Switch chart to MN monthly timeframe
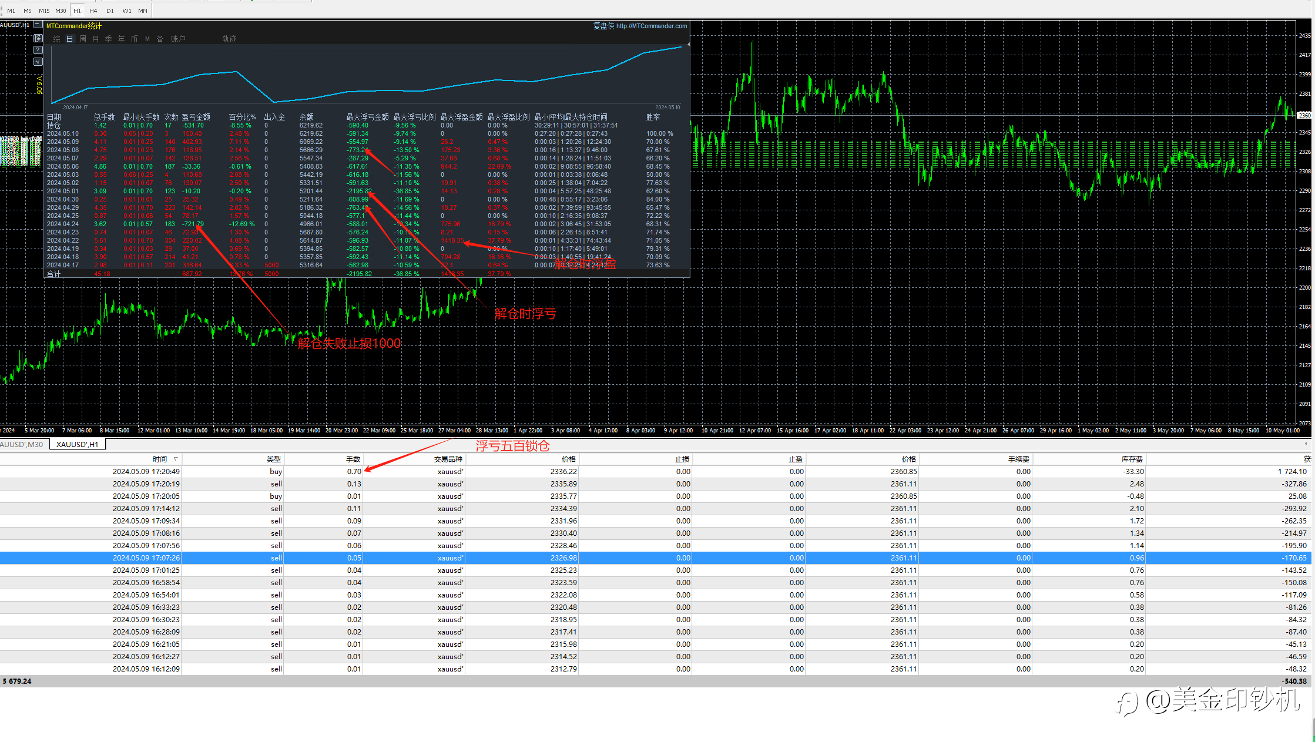 [x=143, y=11]
